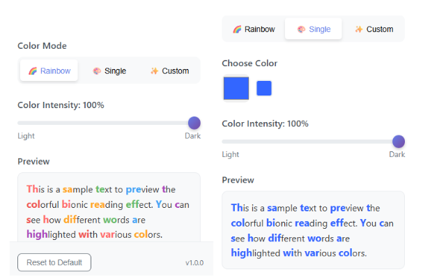Viewport: 446px width, 279px height.
Task: Click the blue-highlighted preview text box
Action: coord(313,229)
